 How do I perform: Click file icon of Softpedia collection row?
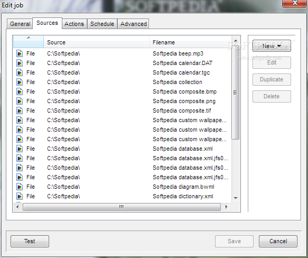pos(20,82)
